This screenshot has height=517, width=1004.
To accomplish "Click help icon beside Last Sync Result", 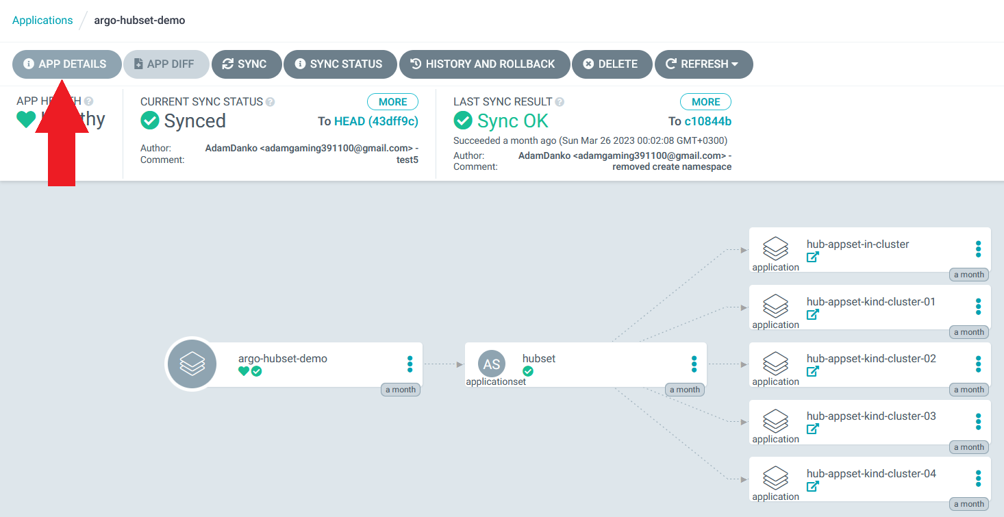I will click(x=560, y=102).
